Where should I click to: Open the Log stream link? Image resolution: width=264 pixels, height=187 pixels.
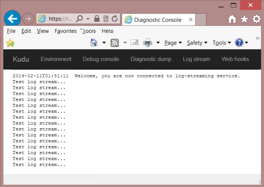click(x=196, y=59)
